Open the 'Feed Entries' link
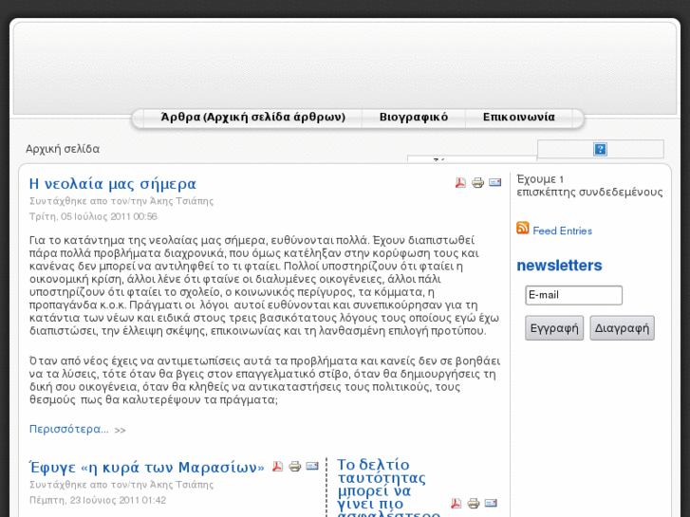Screen dimensions: 690x517 pos(562,231)
